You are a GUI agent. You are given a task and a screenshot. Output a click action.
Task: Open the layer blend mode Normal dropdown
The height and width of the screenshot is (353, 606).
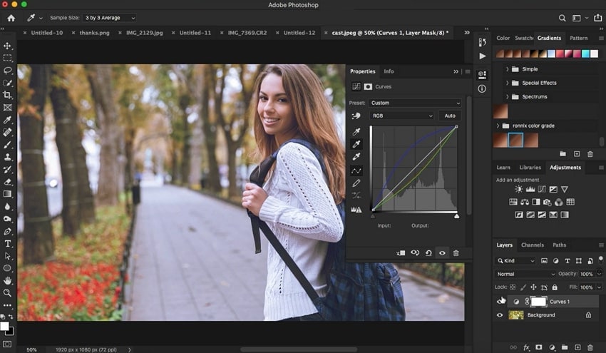point(525,274)
